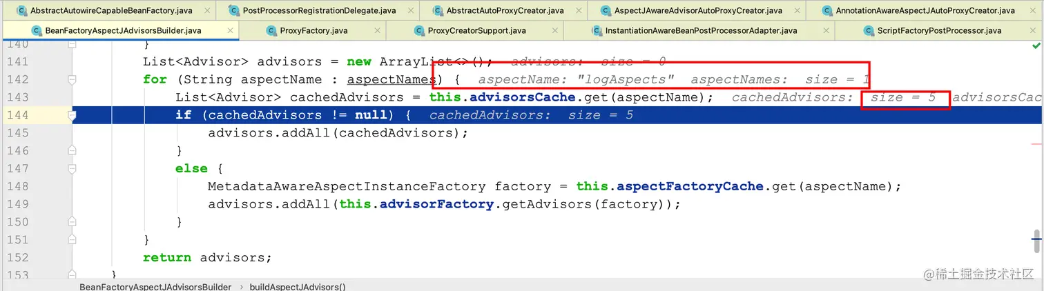Switch to PostProcessorRegistrationDelegate.java tab
Screen dimensions: 1044x291
[x=320, y=10]
